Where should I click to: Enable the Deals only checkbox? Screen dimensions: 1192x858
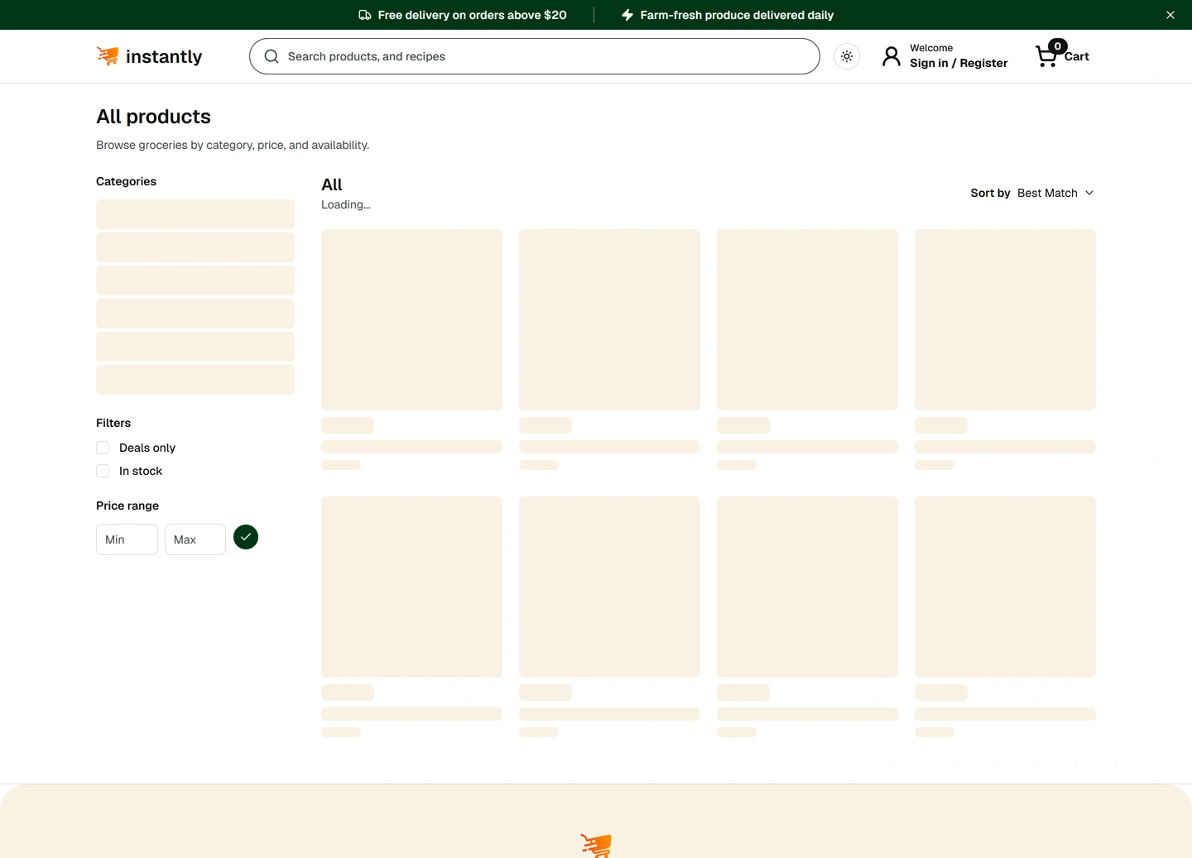[103, 448]
